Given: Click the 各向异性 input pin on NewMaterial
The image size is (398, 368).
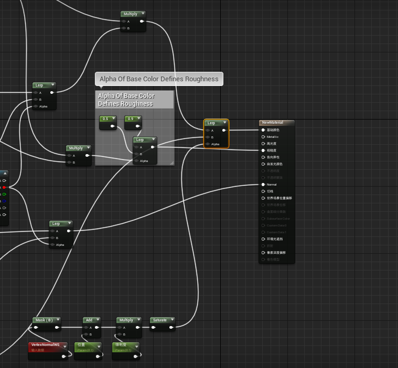Looking at the screenshot, I should [263, 157].
